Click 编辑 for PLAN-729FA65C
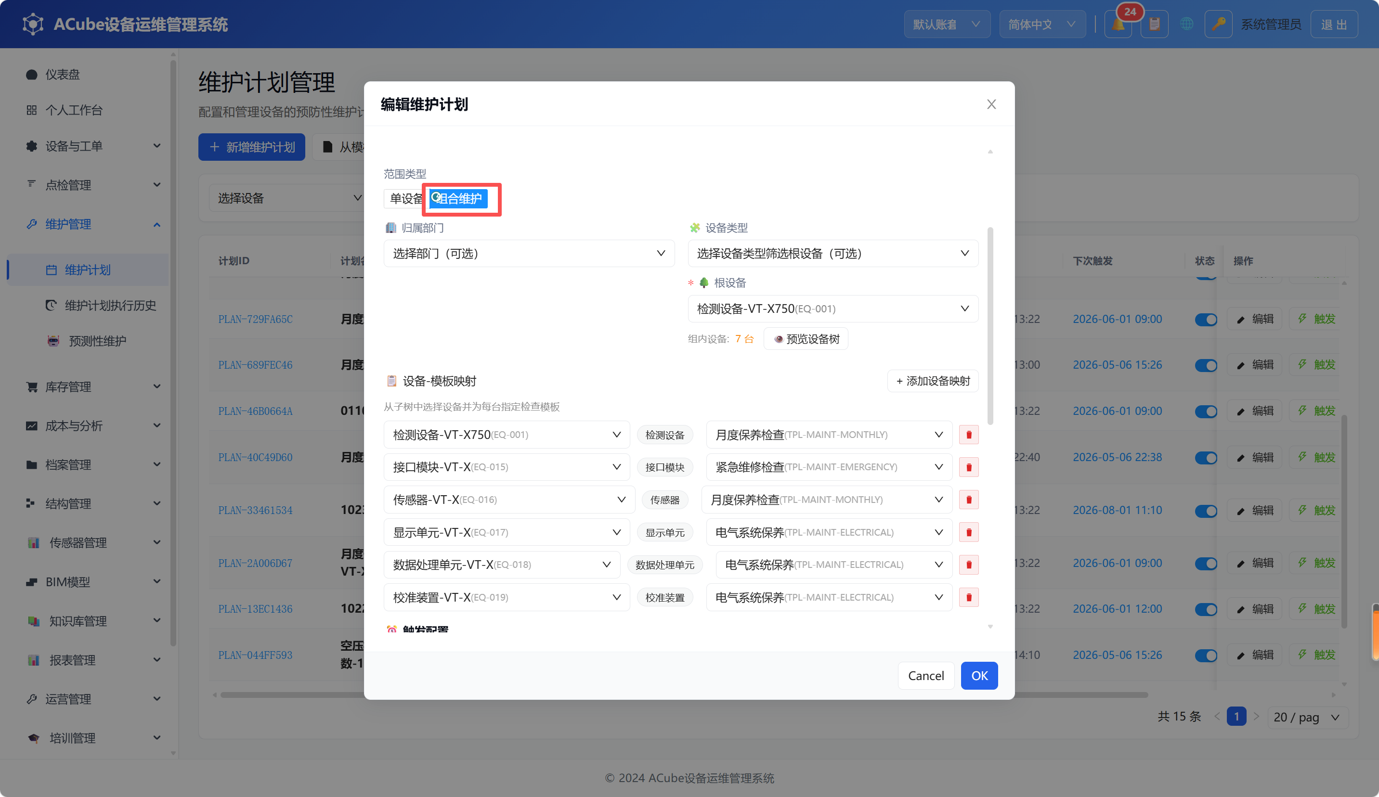The image size is (1379, 797). pos(1254,319)
